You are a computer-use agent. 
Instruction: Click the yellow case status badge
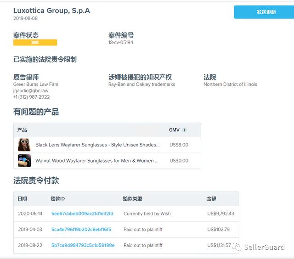[35, 42]
